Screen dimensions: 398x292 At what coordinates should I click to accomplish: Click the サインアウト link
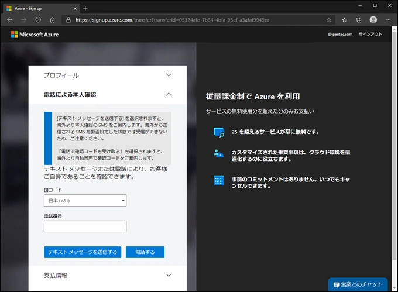[x=370, y=35]
